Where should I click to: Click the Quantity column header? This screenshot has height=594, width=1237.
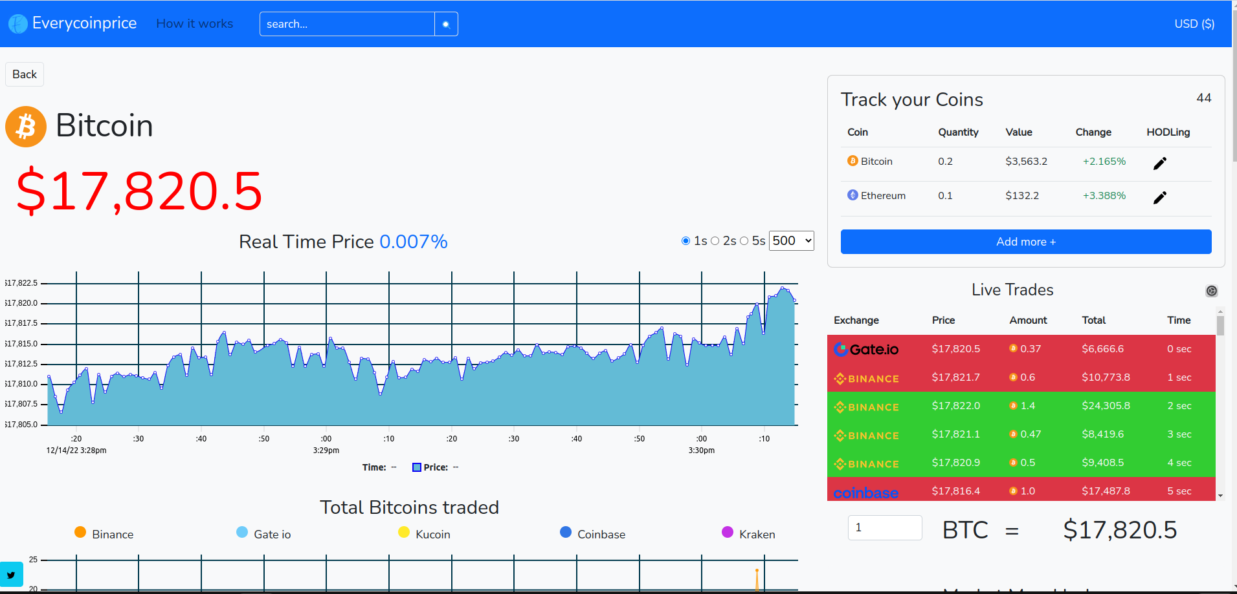[958, 132]
